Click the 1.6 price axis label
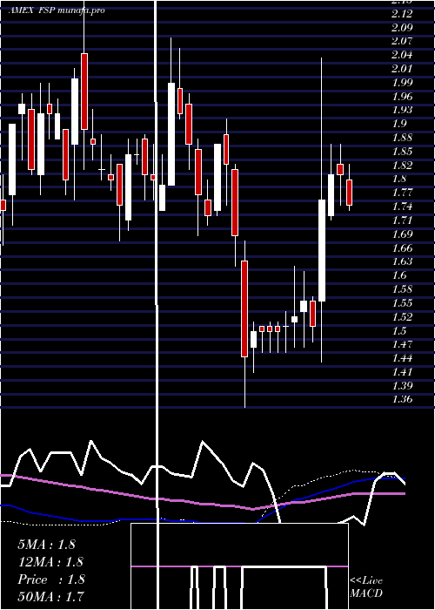Viewport: 435px width, 610px height. click(x=399, y=275)
